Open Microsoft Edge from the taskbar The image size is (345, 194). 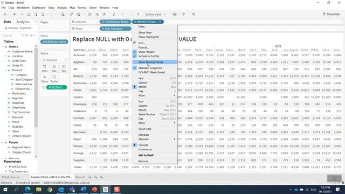pos(27,189)
